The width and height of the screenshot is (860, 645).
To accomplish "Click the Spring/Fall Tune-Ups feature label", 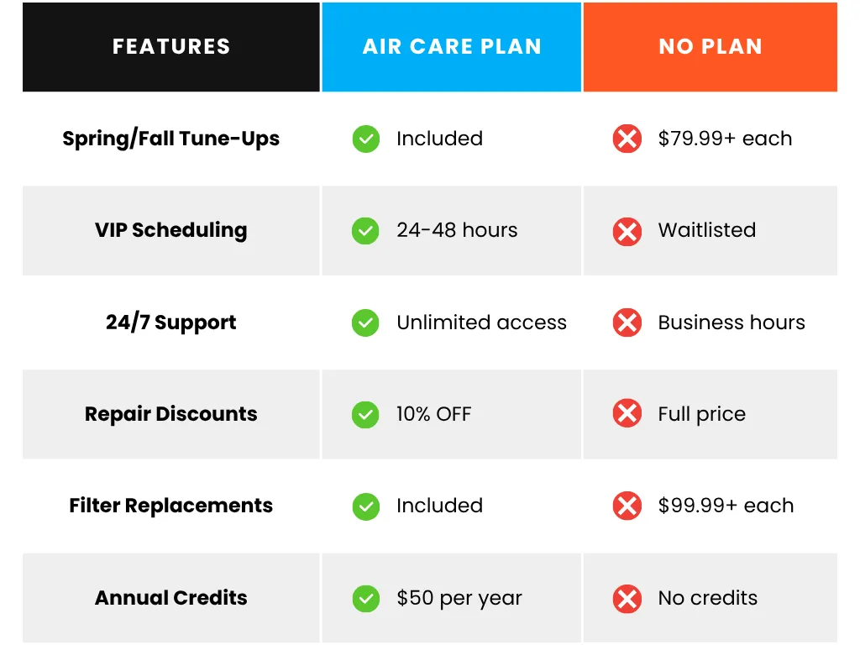I will [x=171, y=139].
